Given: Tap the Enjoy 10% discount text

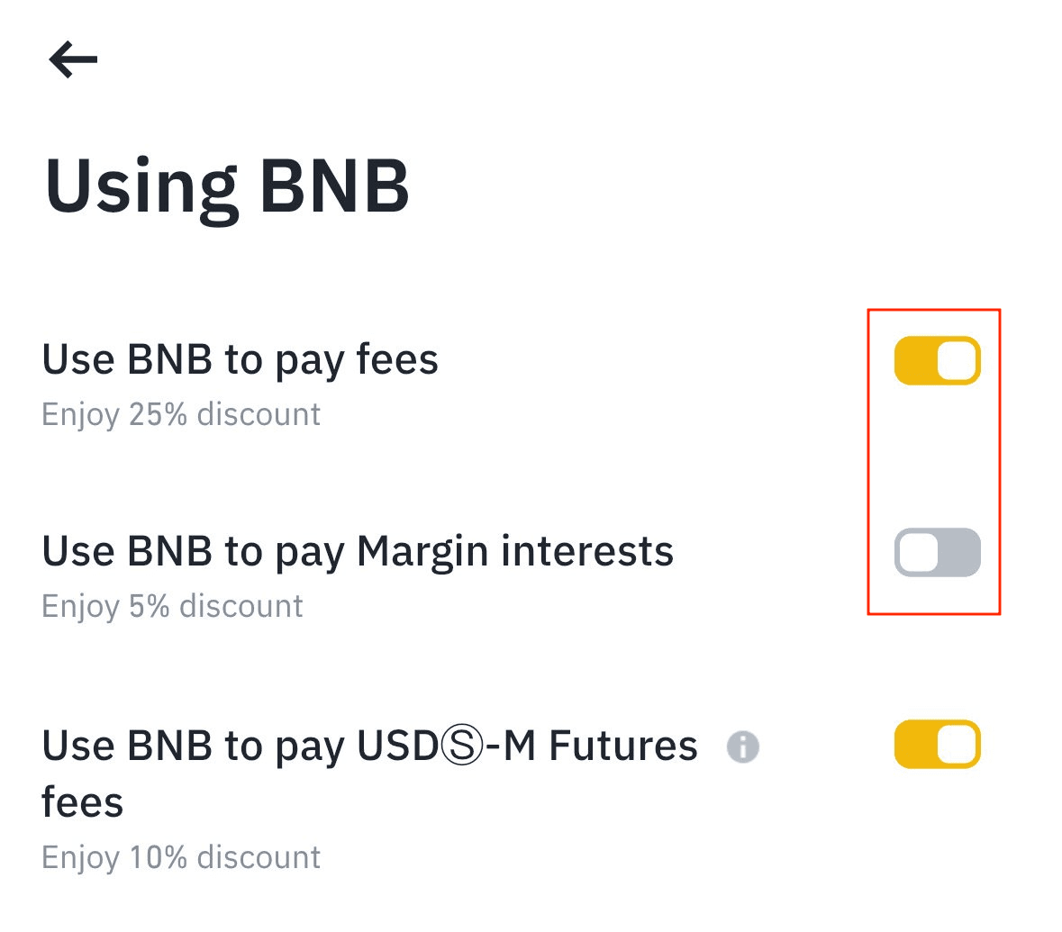Looking at the screenshot, I should [x=181, y=857].
